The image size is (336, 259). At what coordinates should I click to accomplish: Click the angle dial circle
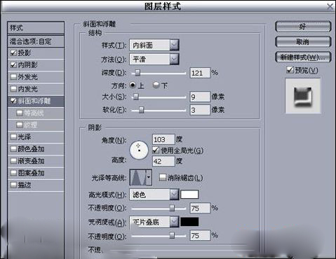point(139,150)
